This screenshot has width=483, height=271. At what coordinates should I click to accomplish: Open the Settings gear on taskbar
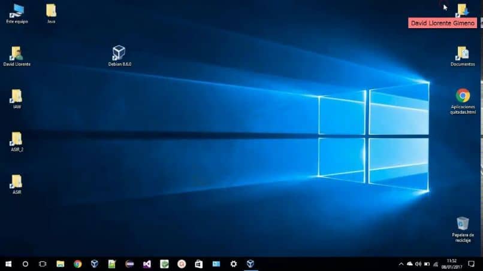(x=234, y=264)
